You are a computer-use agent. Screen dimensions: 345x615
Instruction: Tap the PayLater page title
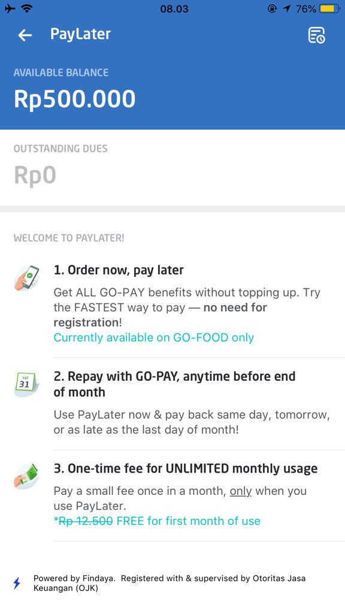(x=81, y=34)
